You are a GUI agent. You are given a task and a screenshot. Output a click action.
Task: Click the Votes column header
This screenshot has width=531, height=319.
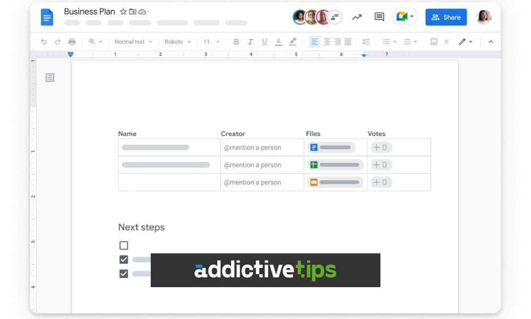376,134
